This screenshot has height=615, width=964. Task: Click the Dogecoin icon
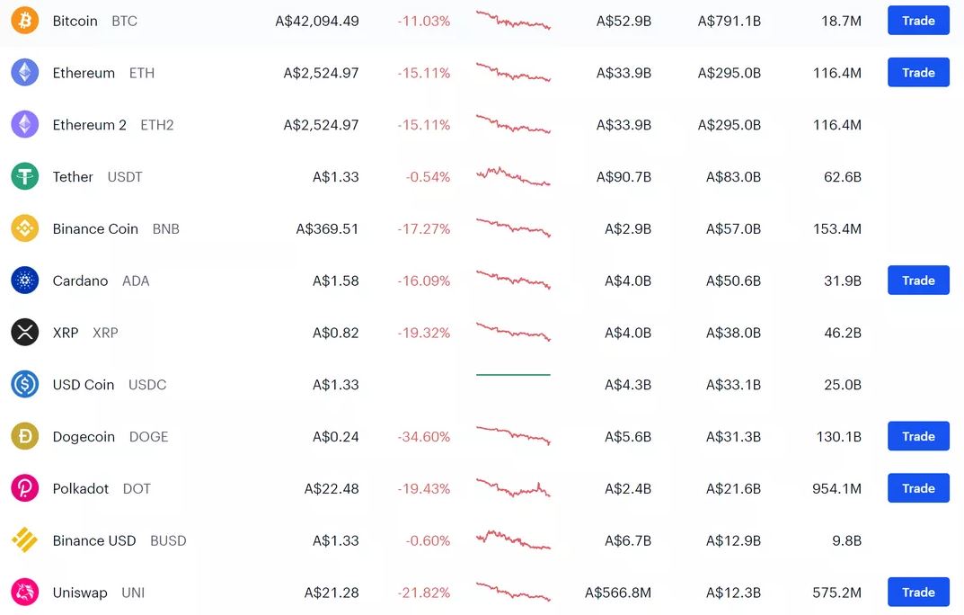click(25, 437)
